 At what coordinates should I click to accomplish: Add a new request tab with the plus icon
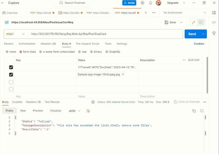click(146, 13)
